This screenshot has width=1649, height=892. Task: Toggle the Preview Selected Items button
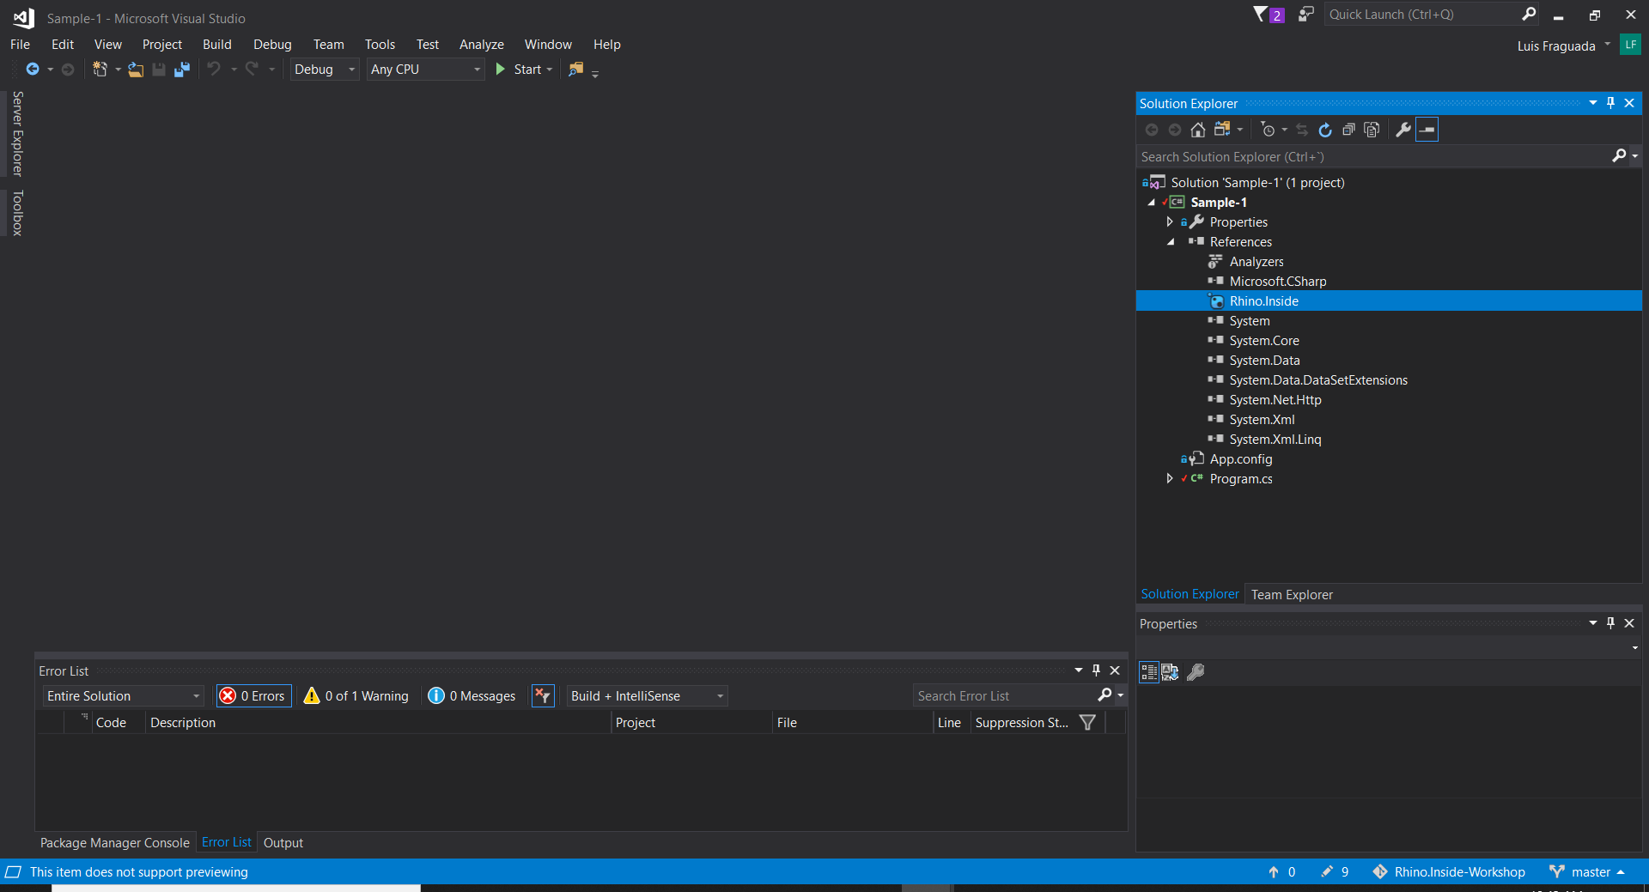1427,130
